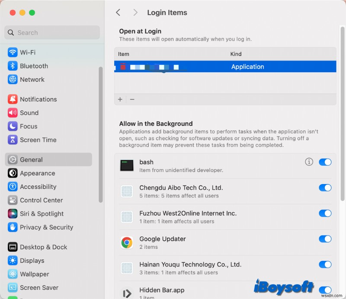
Task: Switch off Hainan Youqu Technology toggle
Action: coord(325,264)
